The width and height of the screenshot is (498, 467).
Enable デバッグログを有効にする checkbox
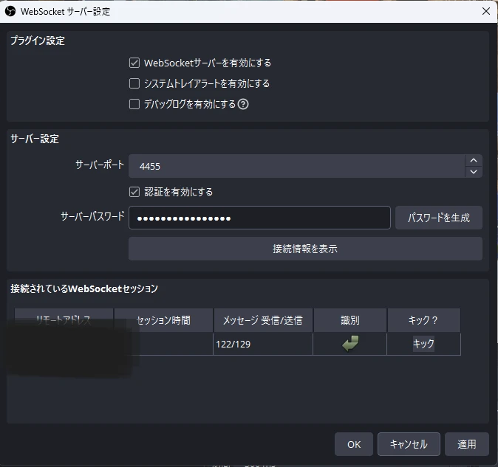(134, 104)
